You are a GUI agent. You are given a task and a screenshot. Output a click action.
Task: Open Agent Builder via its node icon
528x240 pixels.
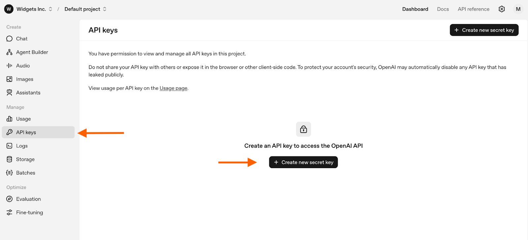pyautogui.click(x=9, y=52)
